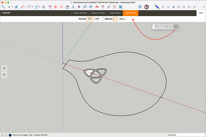Select the Arc drawing tool
The image size is (206, 137).
tap(29, 7)
